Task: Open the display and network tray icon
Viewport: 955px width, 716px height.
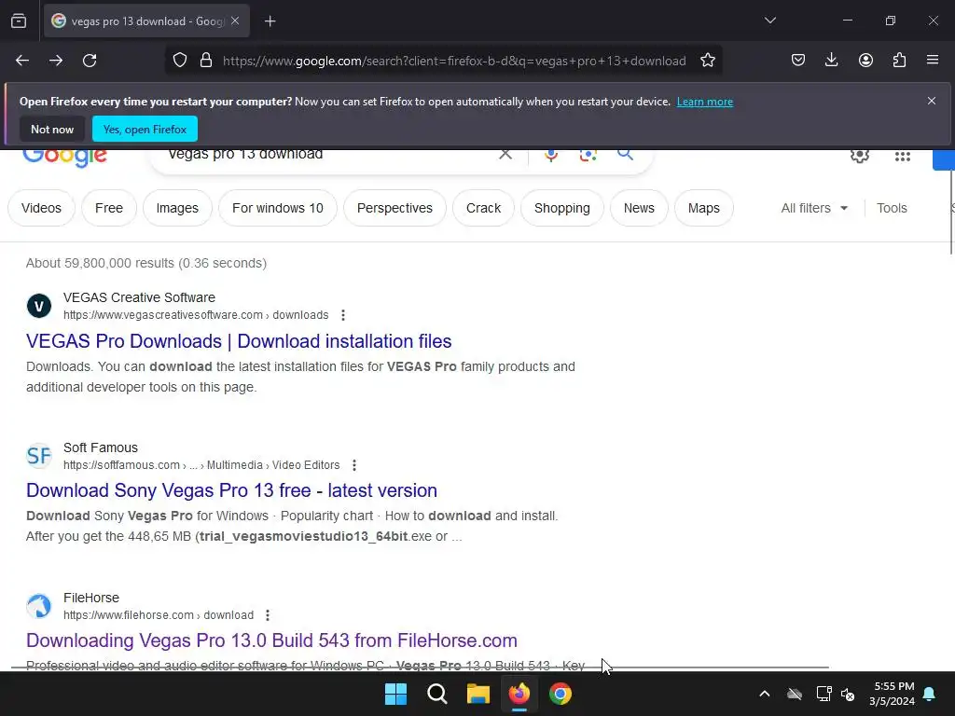Action: pos(824,694)
